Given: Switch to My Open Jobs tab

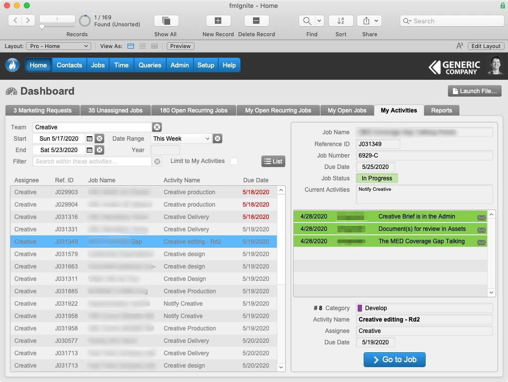Looking at the screenshot, I should 347,110.
